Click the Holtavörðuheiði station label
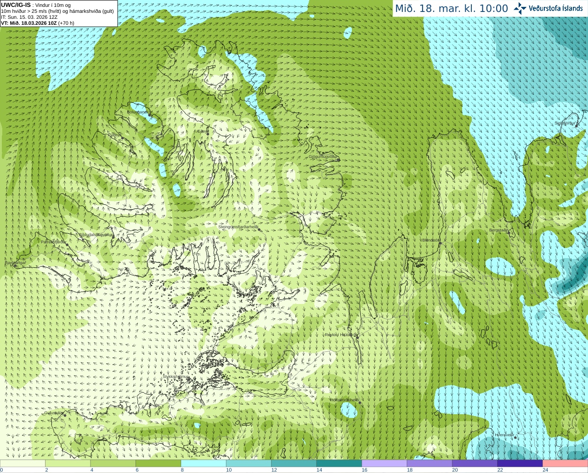588x473 pixels. 345,400
